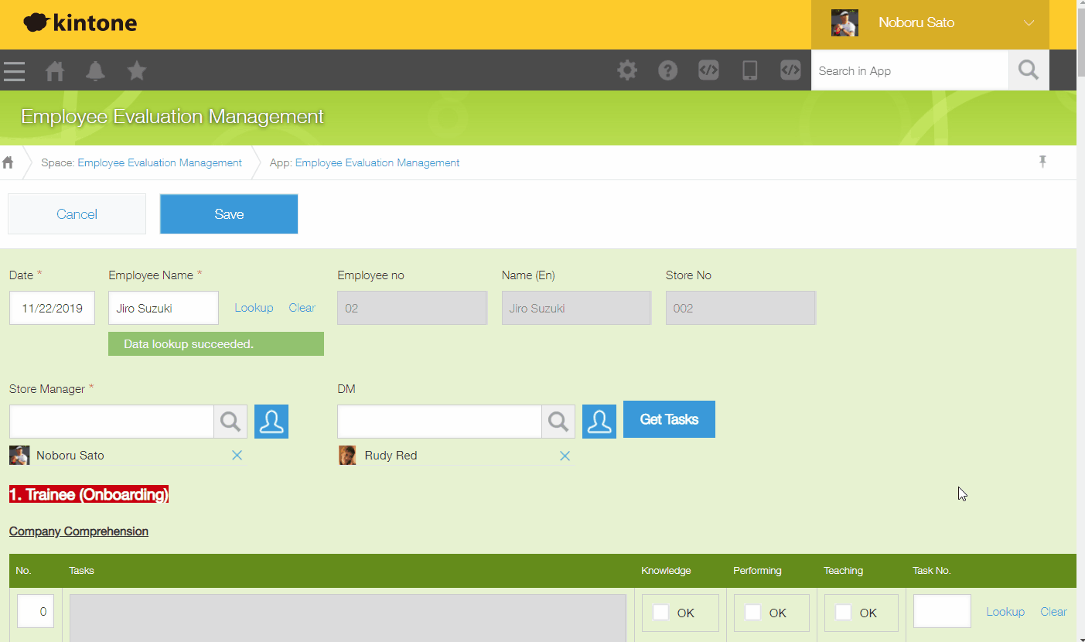Image resolution: width=1085 pixels, height=642 pixels.
Task: Open favorites star icon
Action: [137, 71]
